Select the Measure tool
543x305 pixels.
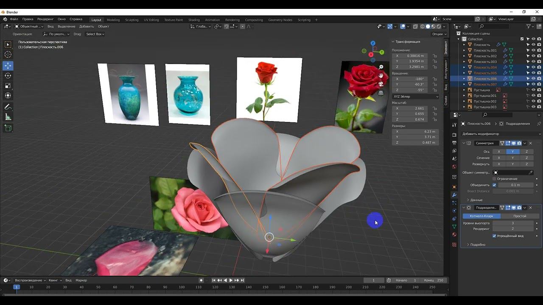click(8, 117)
